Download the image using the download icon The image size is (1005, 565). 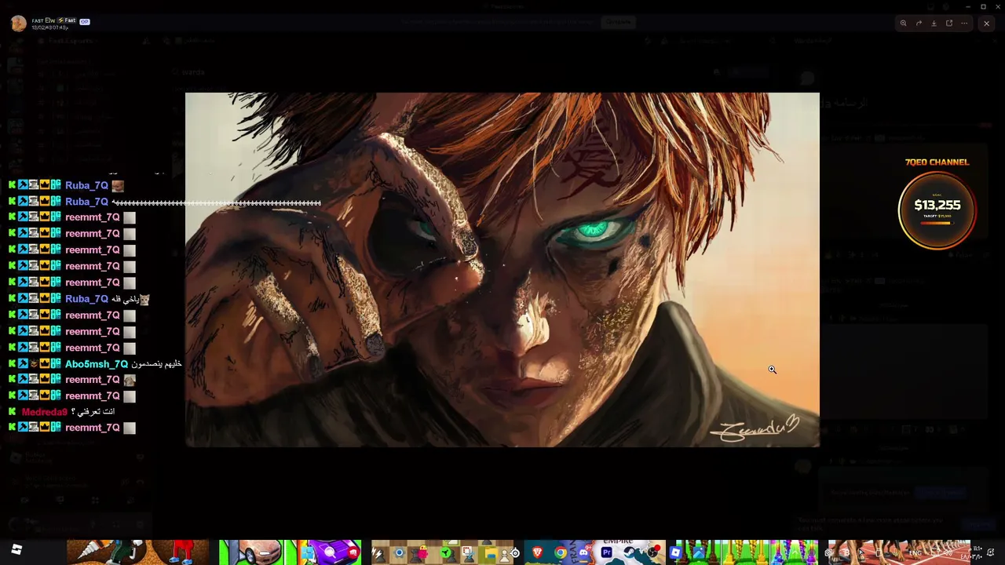[934, 24]
